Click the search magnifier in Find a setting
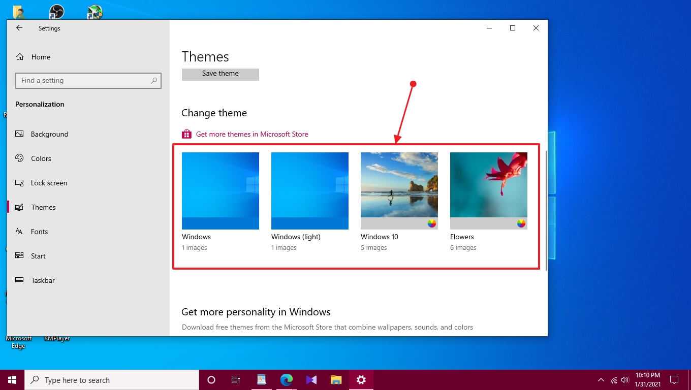 pyautogui.click(x=154, y=81)
